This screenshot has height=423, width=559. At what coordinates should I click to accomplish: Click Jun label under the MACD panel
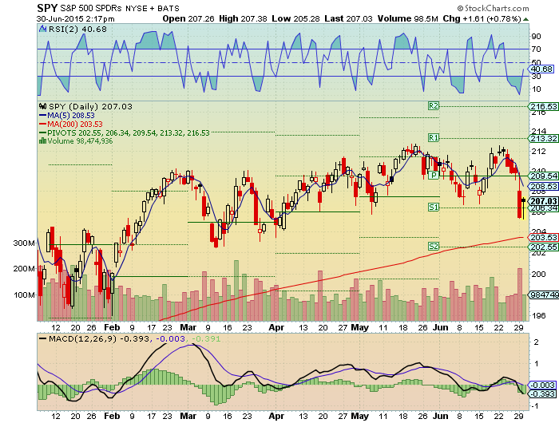tap(440, 416)
